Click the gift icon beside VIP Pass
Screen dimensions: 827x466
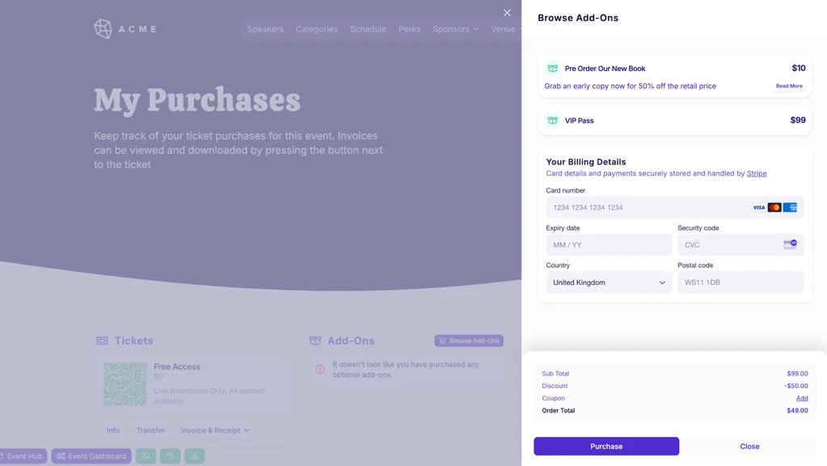click(x=553, y=121)
